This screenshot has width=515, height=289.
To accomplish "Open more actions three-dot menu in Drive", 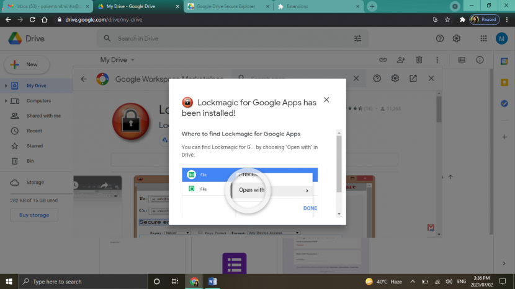I will pyautogui.click(x=437, y=60).
